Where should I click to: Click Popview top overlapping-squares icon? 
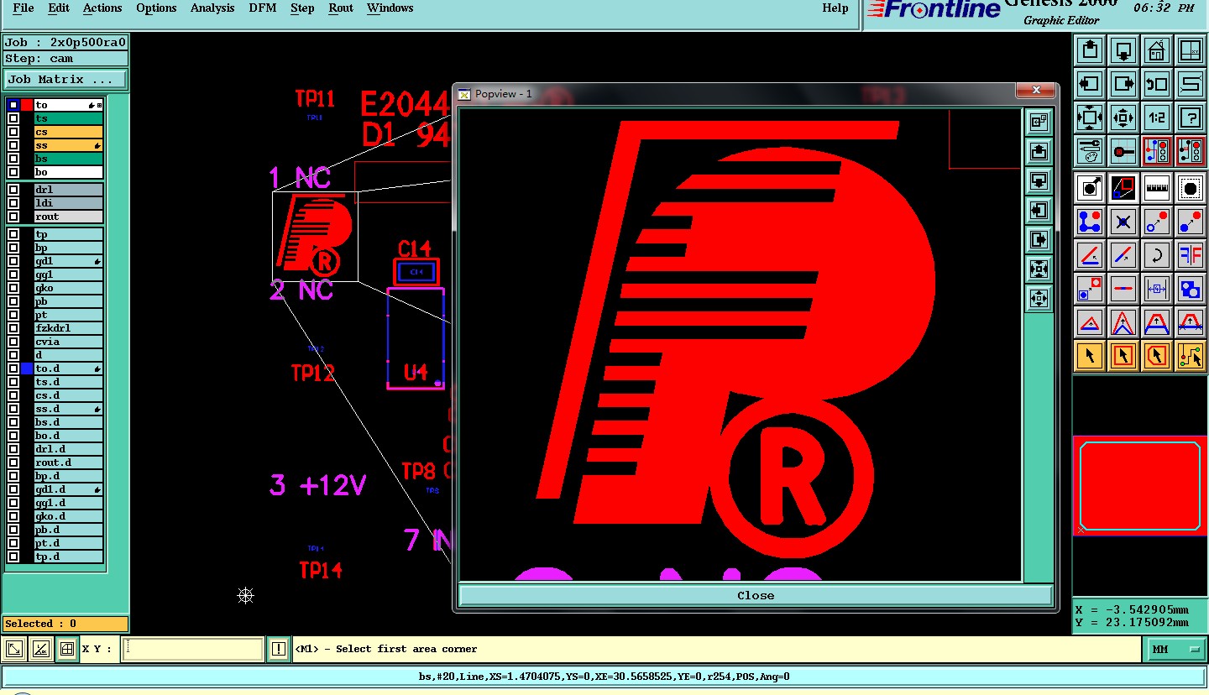[1039, 123]
